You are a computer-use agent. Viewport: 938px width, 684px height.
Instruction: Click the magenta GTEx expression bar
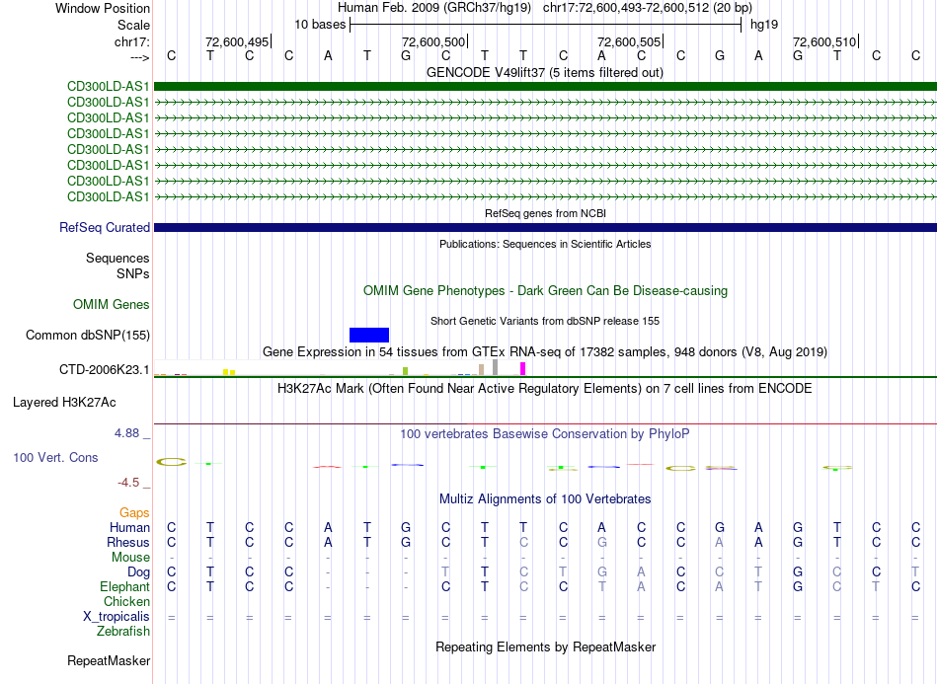[523, 369]
